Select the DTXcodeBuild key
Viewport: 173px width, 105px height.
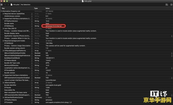pos(9,70)
